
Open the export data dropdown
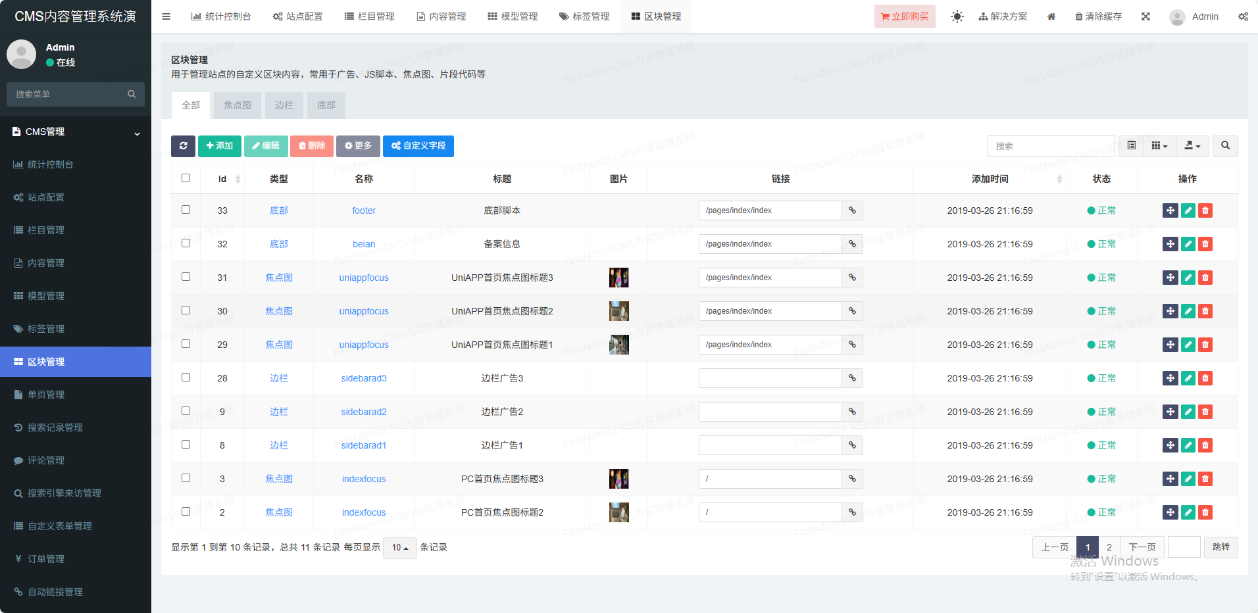click(x=1192, y=146)
